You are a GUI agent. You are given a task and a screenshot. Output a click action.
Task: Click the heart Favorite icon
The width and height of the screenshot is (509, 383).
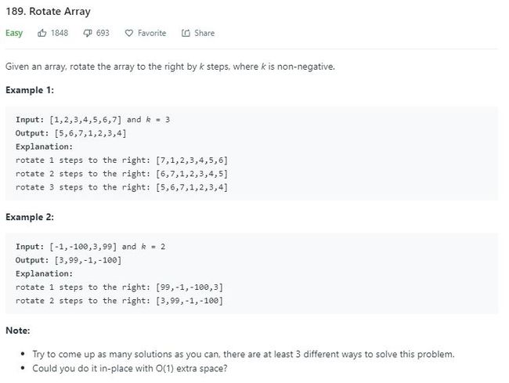(129, 33)
